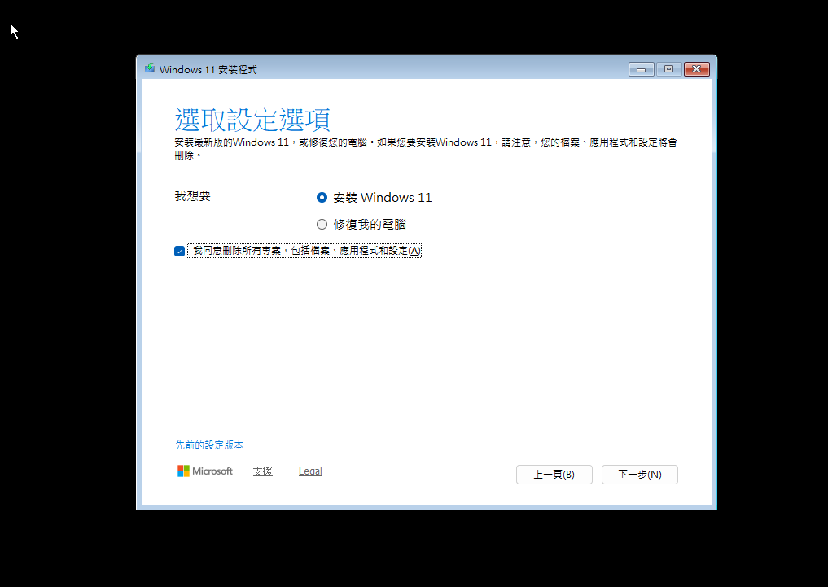Click the 上一頁(B) button

[x=554, y=475]
